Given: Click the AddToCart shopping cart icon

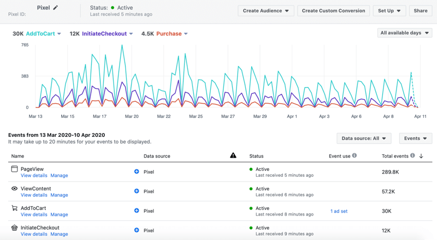Looking at the screenshot, I should pyautogui.click(x=15, y=208).
